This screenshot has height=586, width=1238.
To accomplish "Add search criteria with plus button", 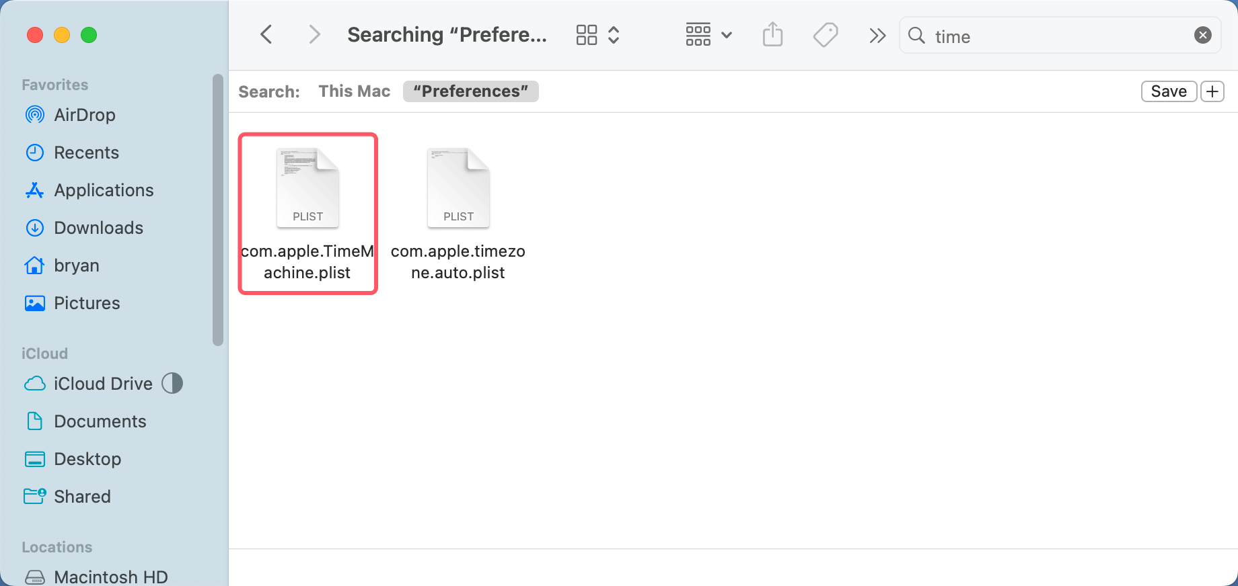I will tap(1212, 91).
